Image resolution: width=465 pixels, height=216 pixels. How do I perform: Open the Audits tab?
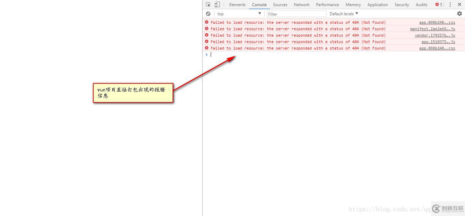421,5
